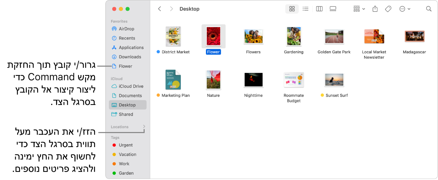
Task: Select the Flower image thumbnail
Action: [214, 37]
